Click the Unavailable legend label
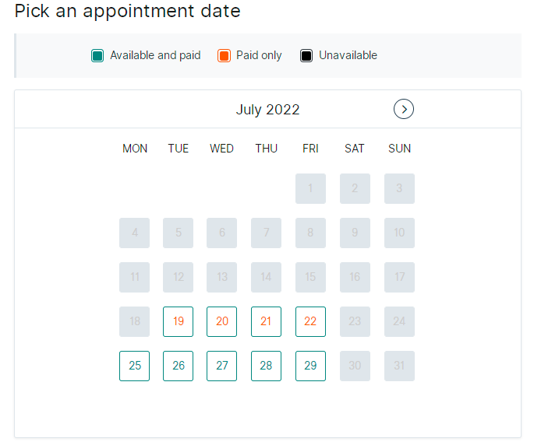534x445 pixels. click(x=348, y=55)
